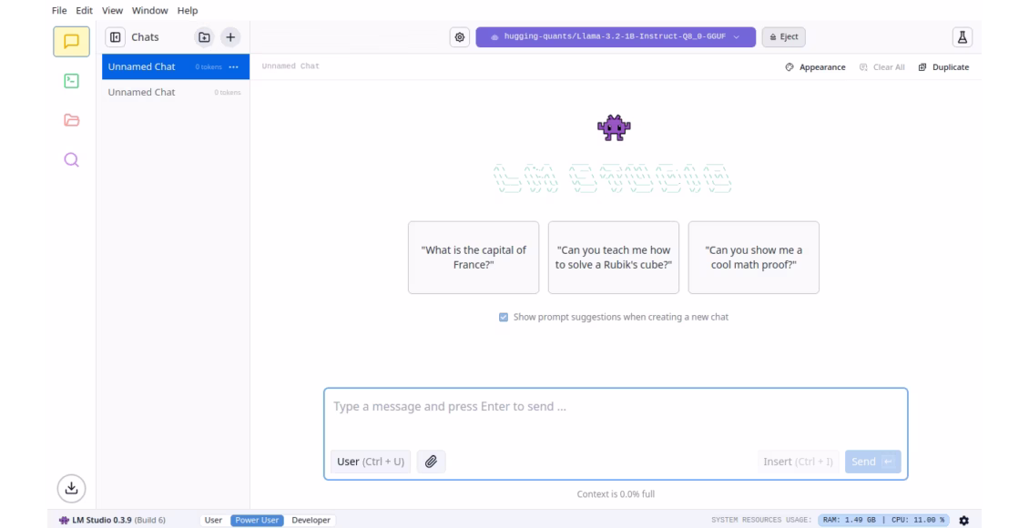Screen dimensions: 1029x528
Task: Click the Unnamed Chat title header
Action: pyautogui.click(x=290, y=66)
